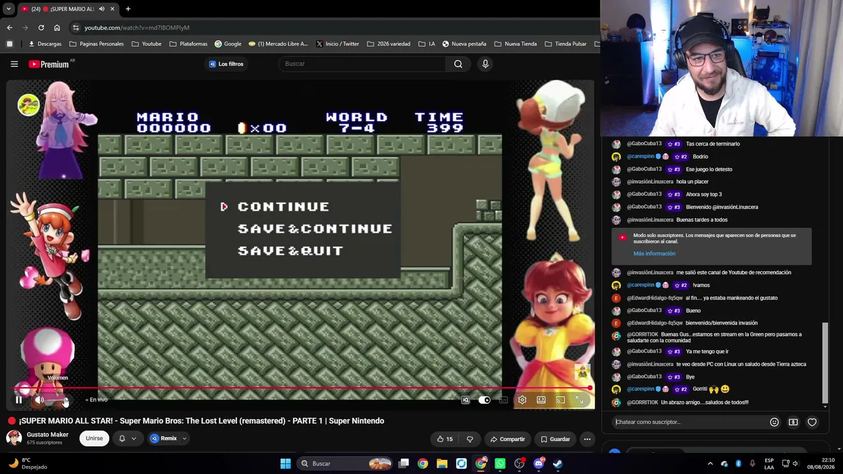This screenshot has width=843, height=474.
Task: Open the 2026 variedad bookmark folder
Action: [x=389, y=44]
